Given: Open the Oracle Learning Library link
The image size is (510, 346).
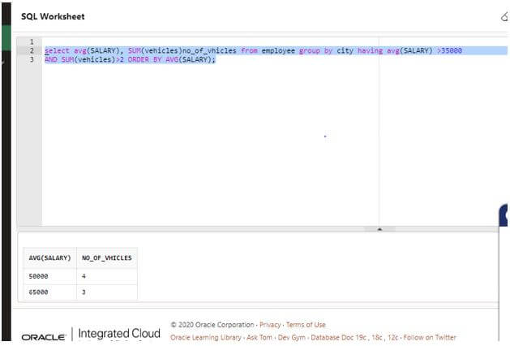Looking at the screenshot, I should (206, 337).
